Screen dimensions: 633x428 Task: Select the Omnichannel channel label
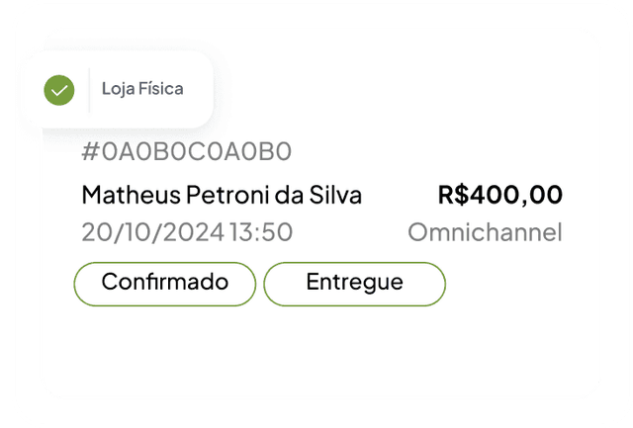pos(485,232)
